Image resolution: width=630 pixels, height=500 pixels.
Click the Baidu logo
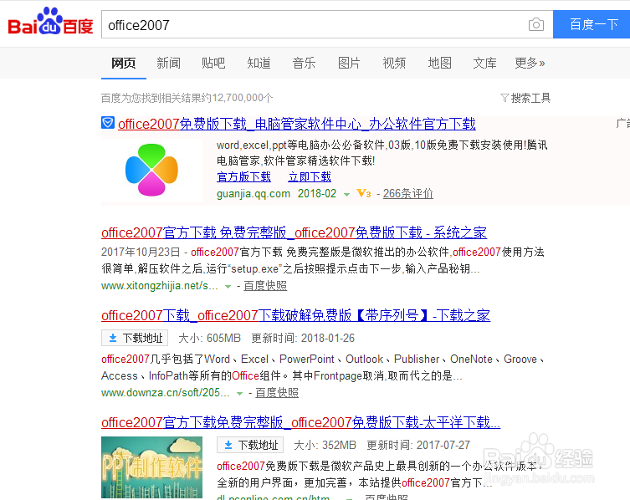pyautogui.click(x=51, y=22)
